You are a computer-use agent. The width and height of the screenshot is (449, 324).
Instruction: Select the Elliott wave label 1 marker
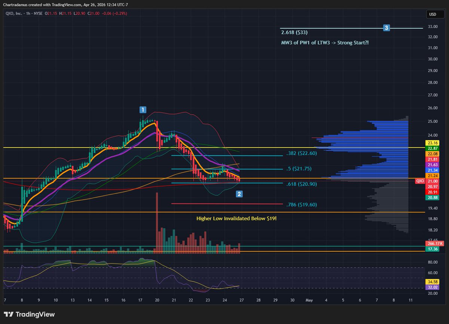[x=143, y=110]
